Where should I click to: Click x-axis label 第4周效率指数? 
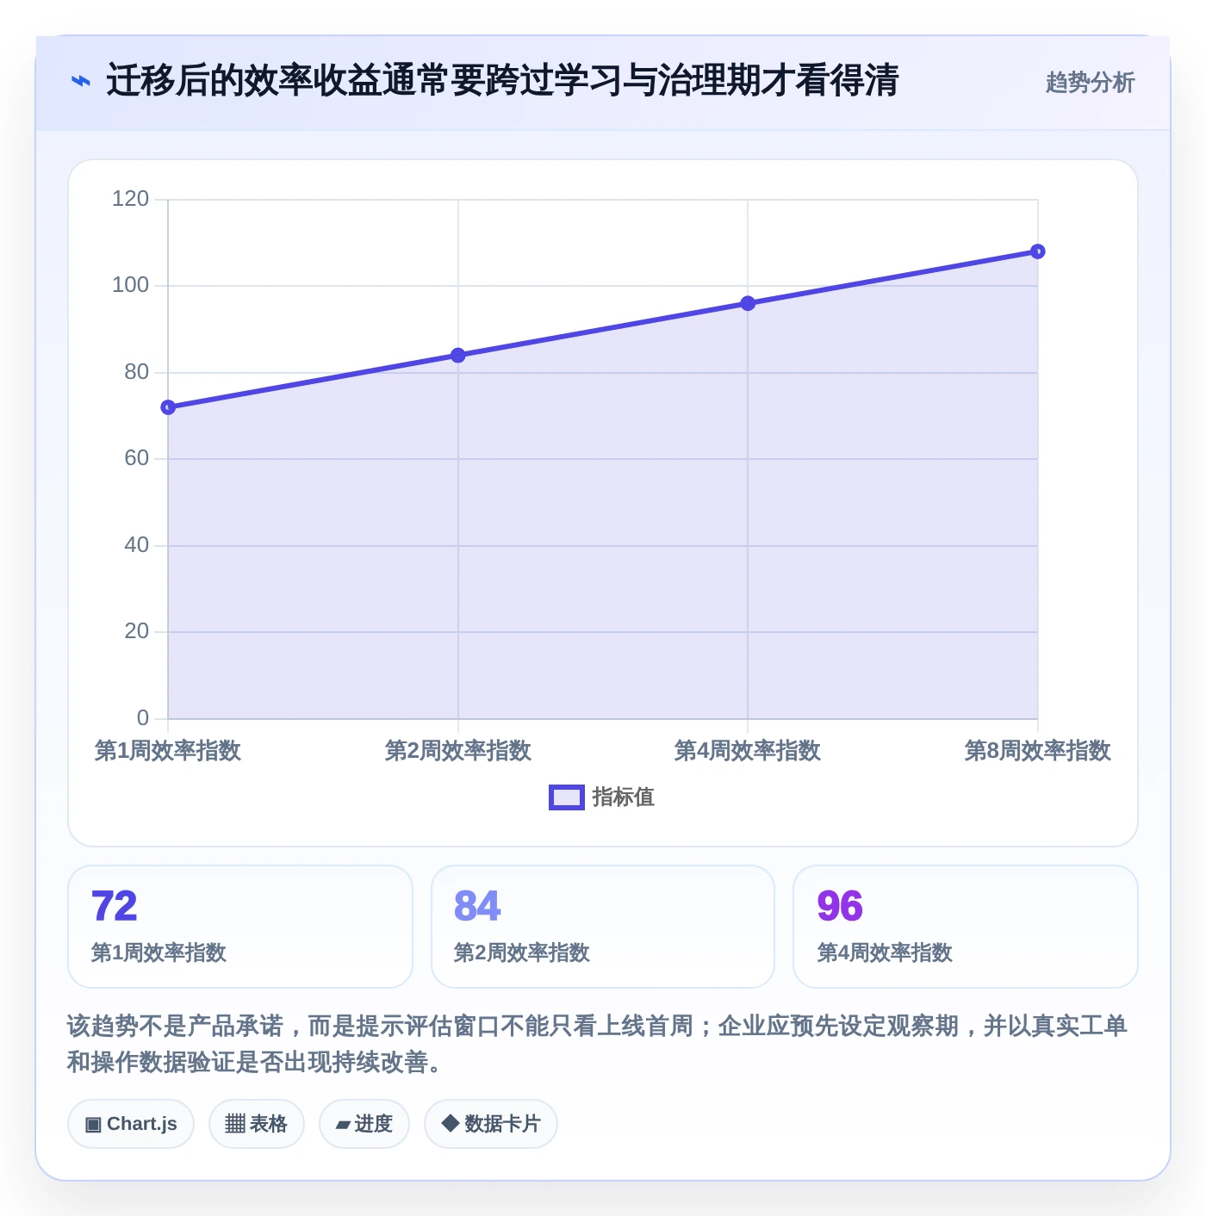pyautogui.click(x=748, y=751)
